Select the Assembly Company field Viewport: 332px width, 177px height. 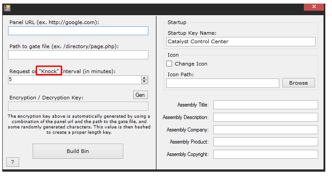[265, 130]
